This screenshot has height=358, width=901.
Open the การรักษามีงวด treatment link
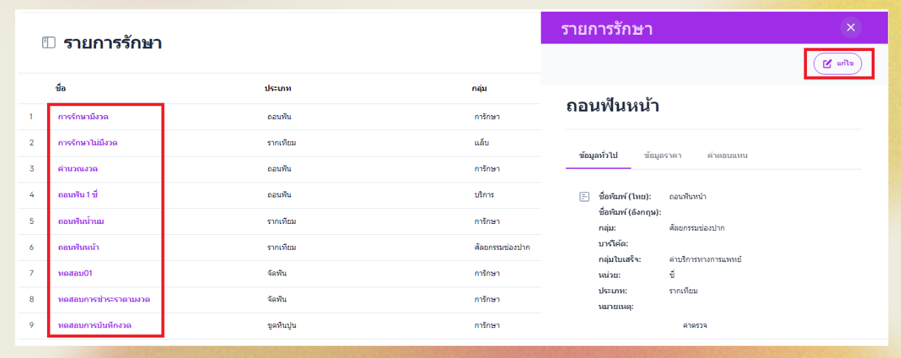tap(83, 117)
